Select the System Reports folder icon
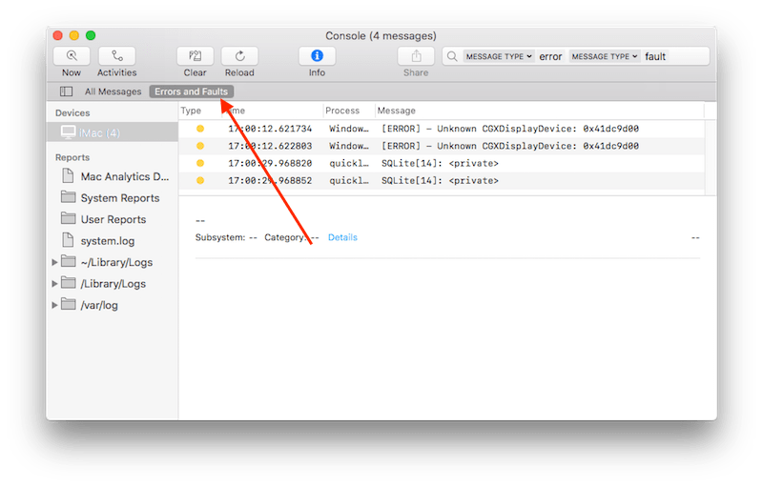763x486 pixels. [68, 197]
